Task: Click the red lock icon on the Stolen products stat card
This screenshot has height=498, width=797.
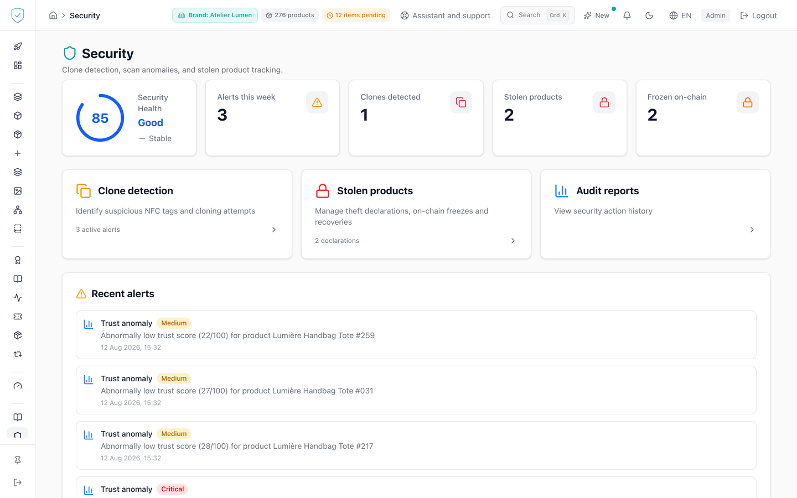Action: point(604,102)
